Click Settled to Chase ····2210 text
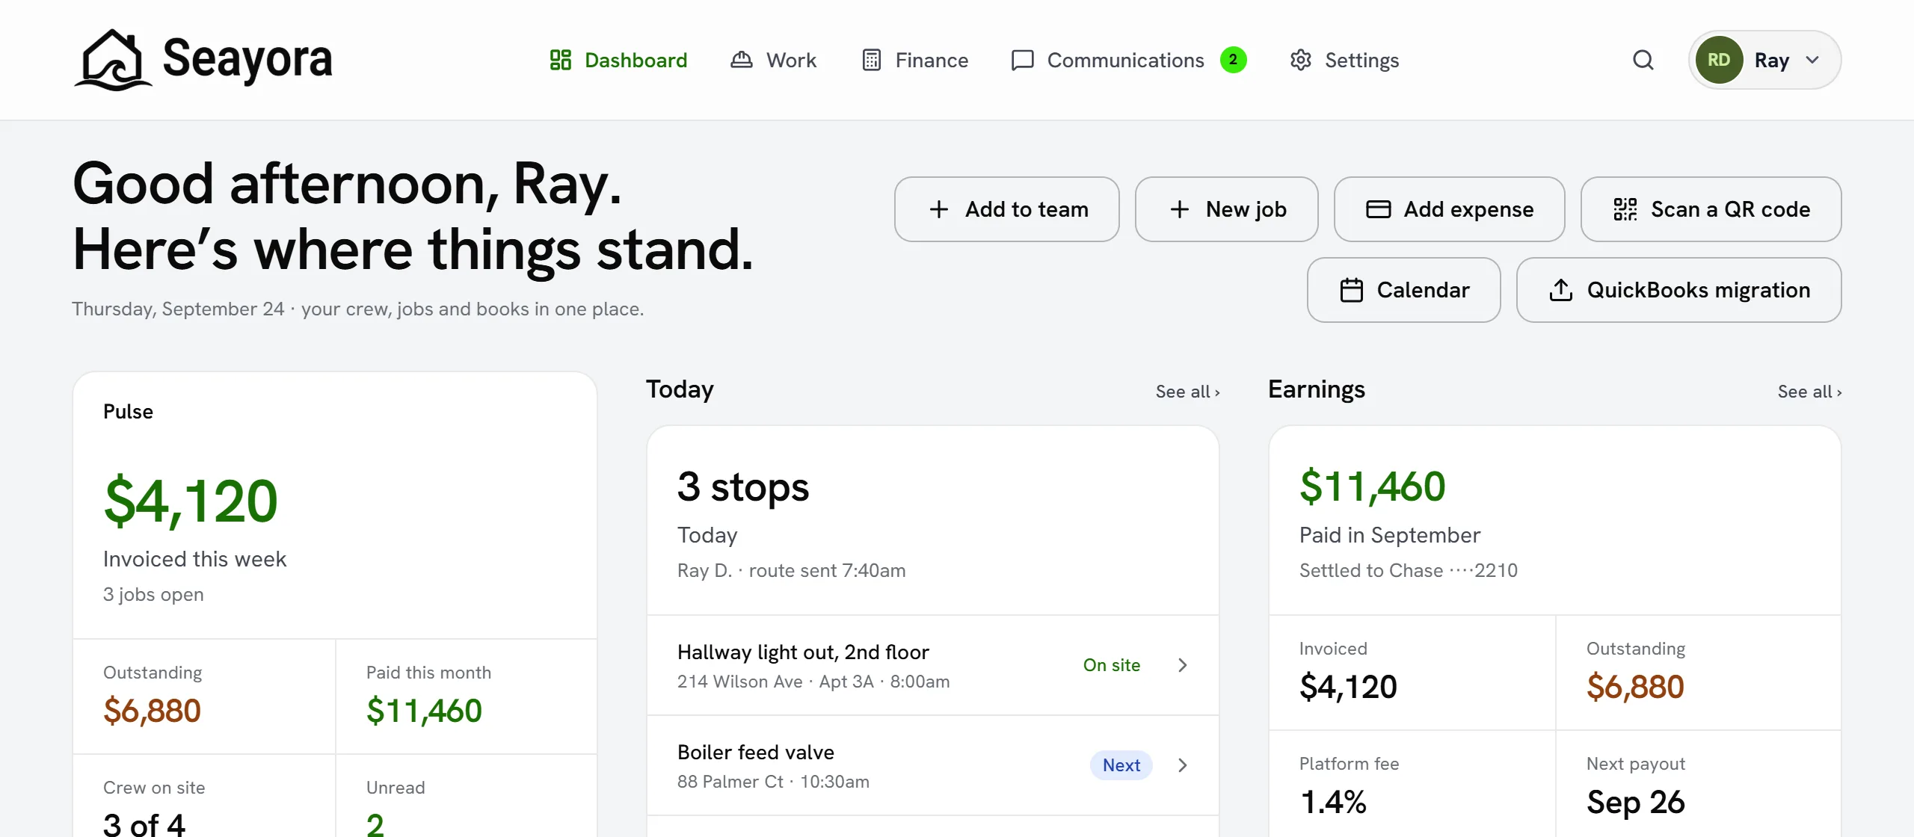This screenshot has height=837, width=1914. coord(1409,571)
